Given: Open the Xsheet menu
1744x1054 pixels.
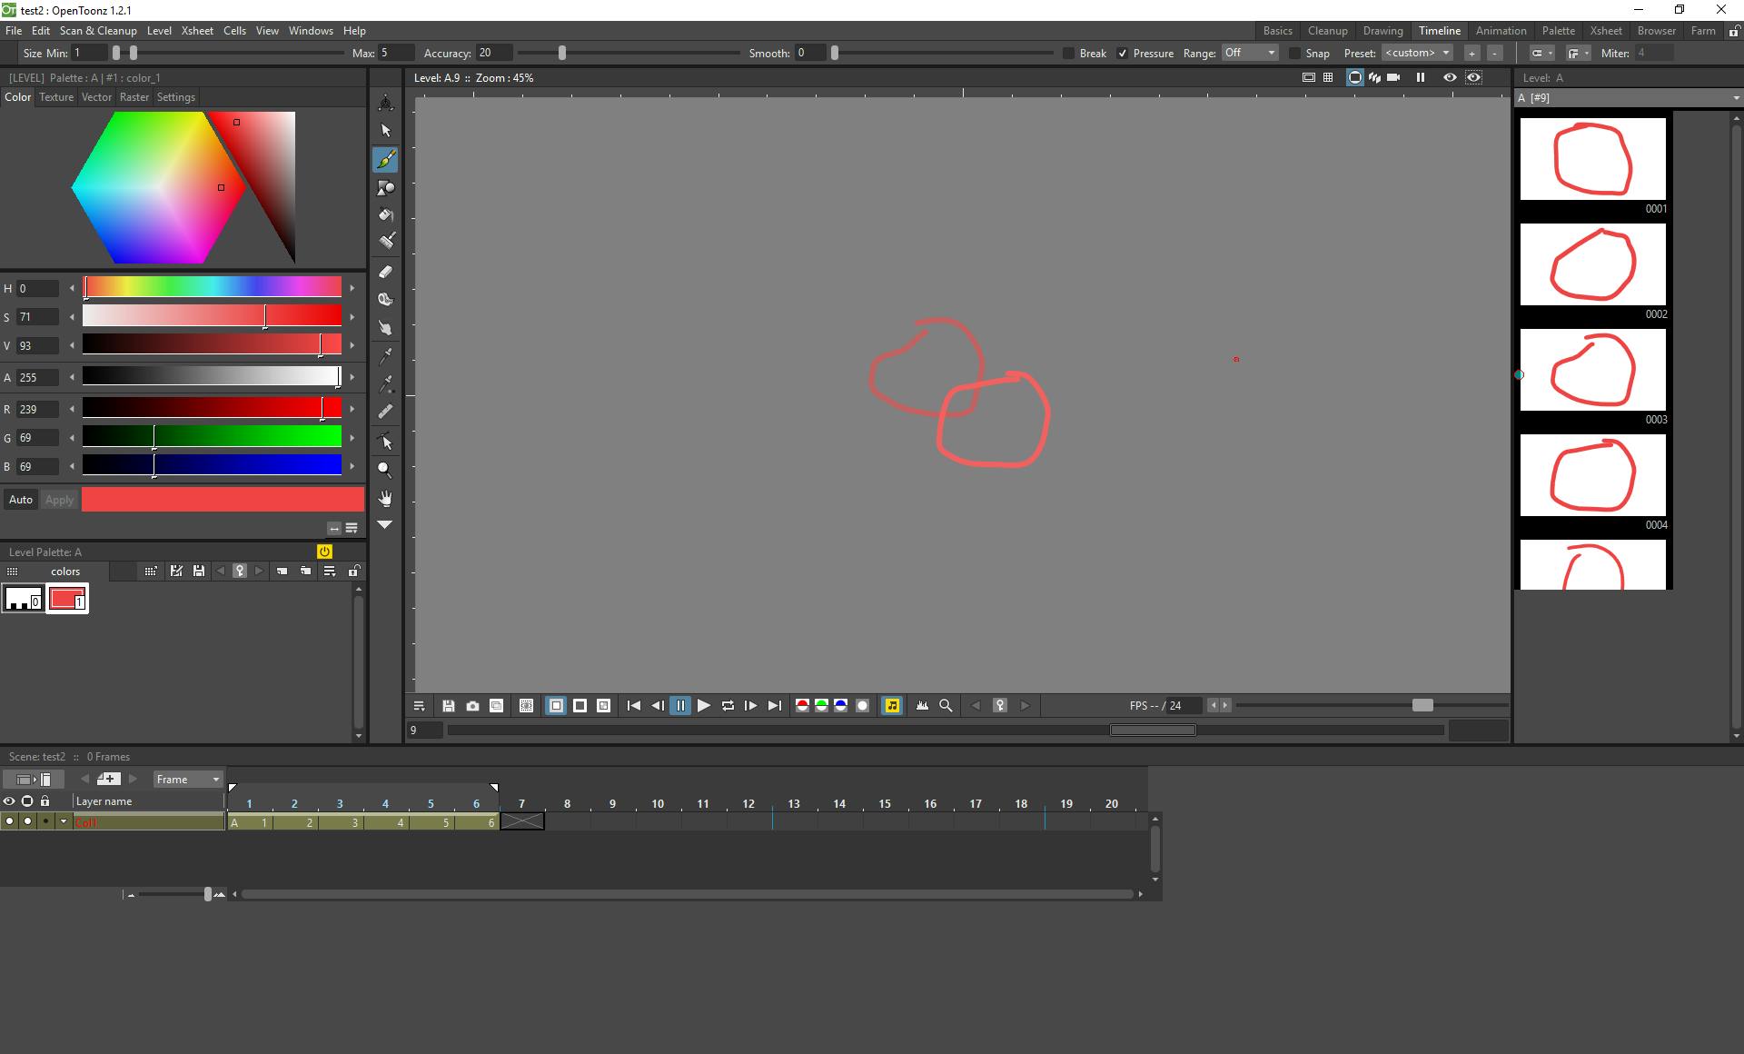Looking at the screenshot, I should [x=197, y=31].
